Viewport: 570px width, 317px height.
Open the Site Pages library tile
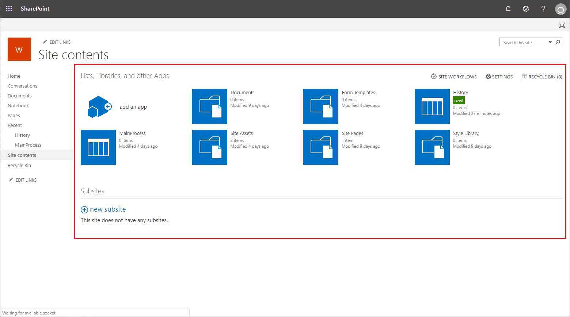click(x=321, y=147)
